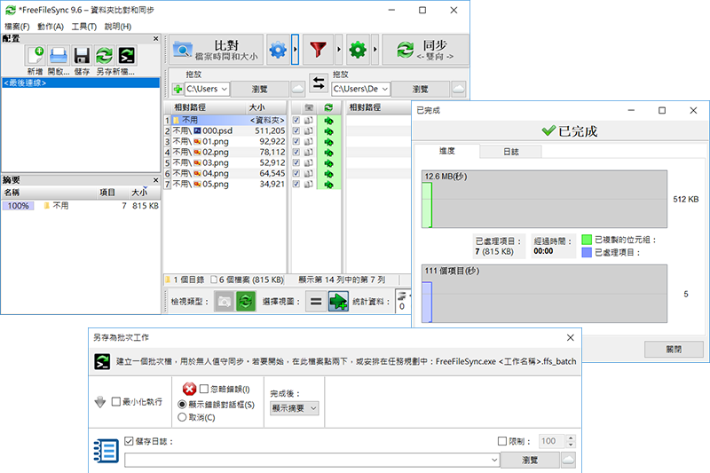Click the 新增 (New) config icon

[35, 56]
